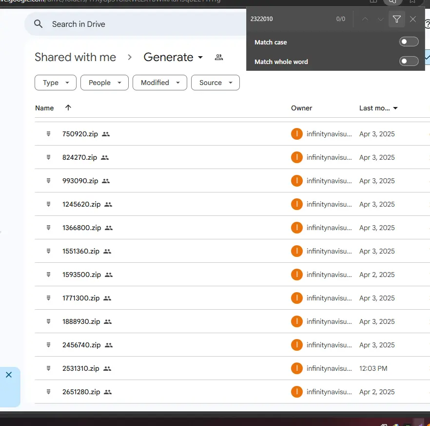Viewport: 430px width, 426px height.
Task: Click the zip file icon for 750920.zip
Action: click(49, 134)
